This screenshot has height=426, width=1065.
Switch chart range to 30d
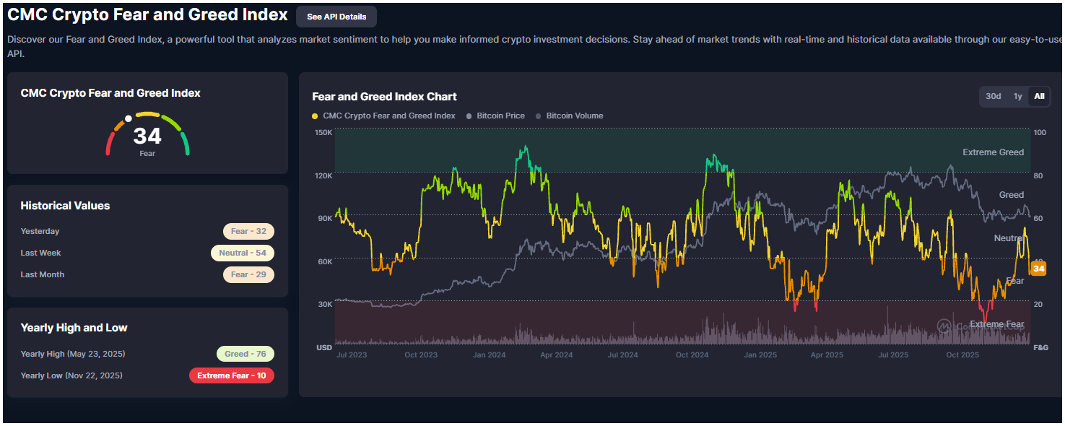994,97
